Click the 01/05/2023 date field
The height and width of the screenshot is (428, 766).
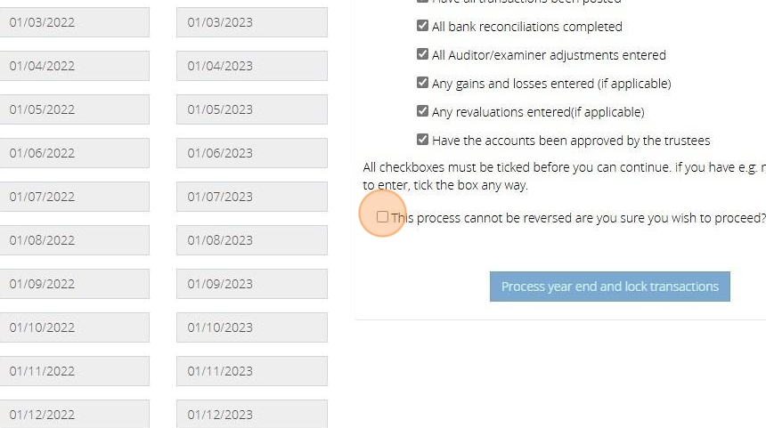point(252,109)
